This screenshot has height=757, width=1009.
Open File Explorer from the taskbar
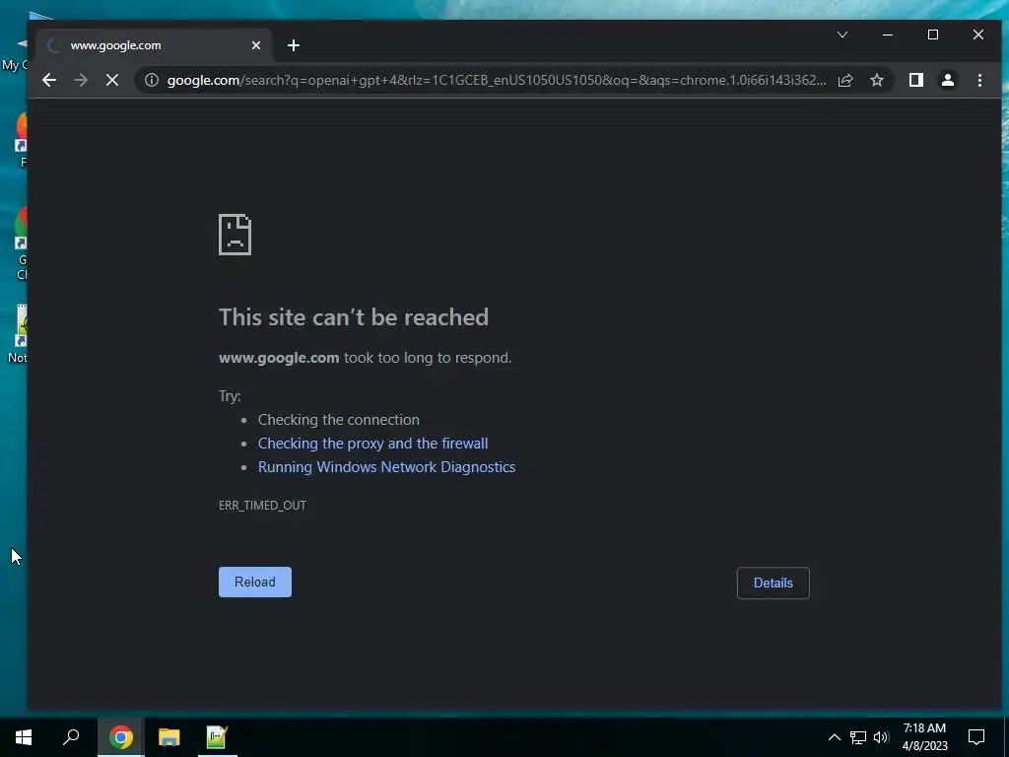tap(168, 737)
